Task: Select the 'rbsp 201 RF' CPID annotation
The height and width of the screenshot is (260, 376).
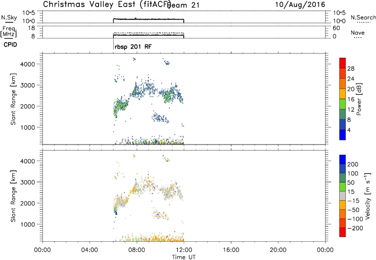Action: [x=133, y=46]
